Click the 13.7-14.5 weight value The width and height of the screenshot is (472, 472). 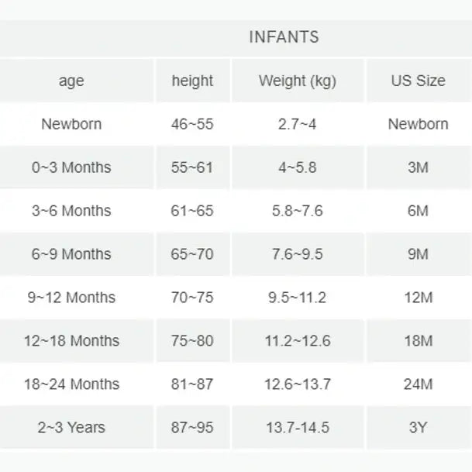coord(298,428)
